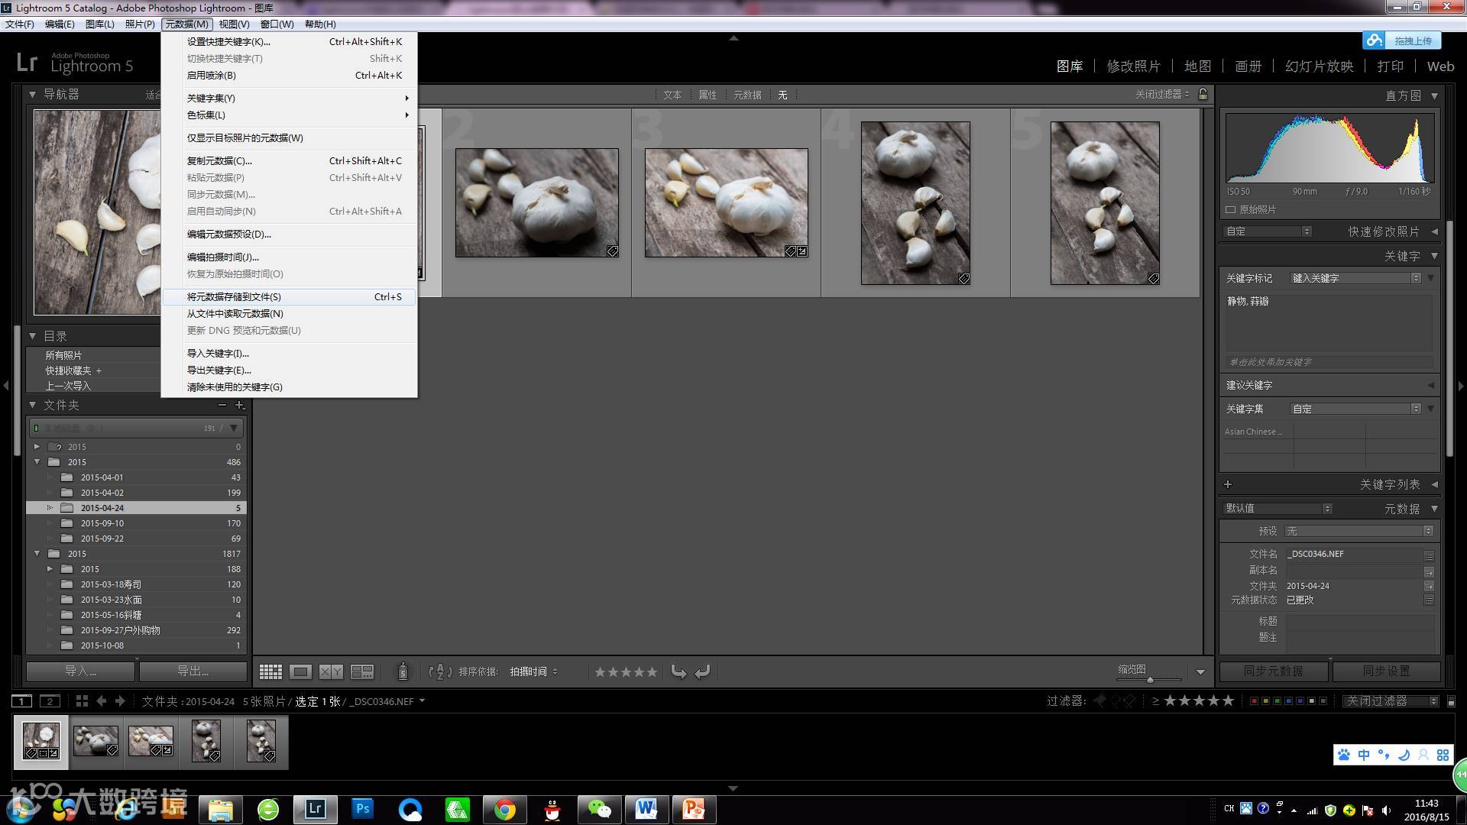Toggle flagged status filter icon
The height and width of the screenshot is (825, 1467).
[x=1100, y=701]
